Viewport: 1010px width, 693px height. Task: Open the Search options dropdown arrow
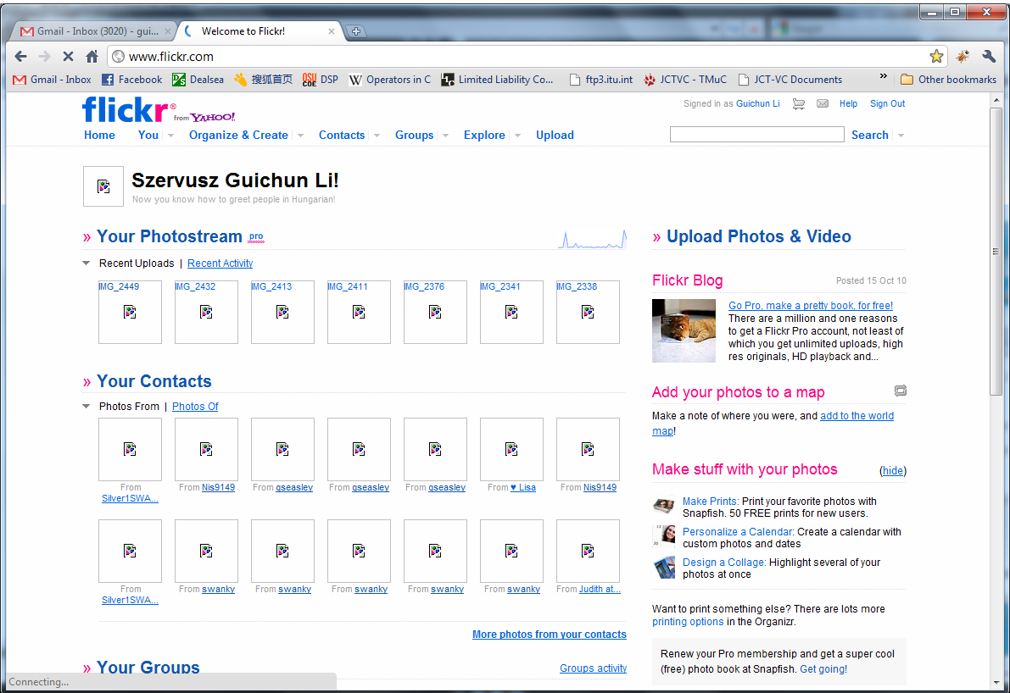click(x=901, y=136)
